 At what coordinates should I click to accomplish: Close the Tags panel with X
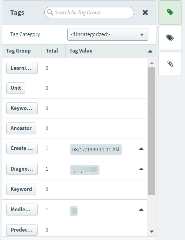click(x=145, y=12)
